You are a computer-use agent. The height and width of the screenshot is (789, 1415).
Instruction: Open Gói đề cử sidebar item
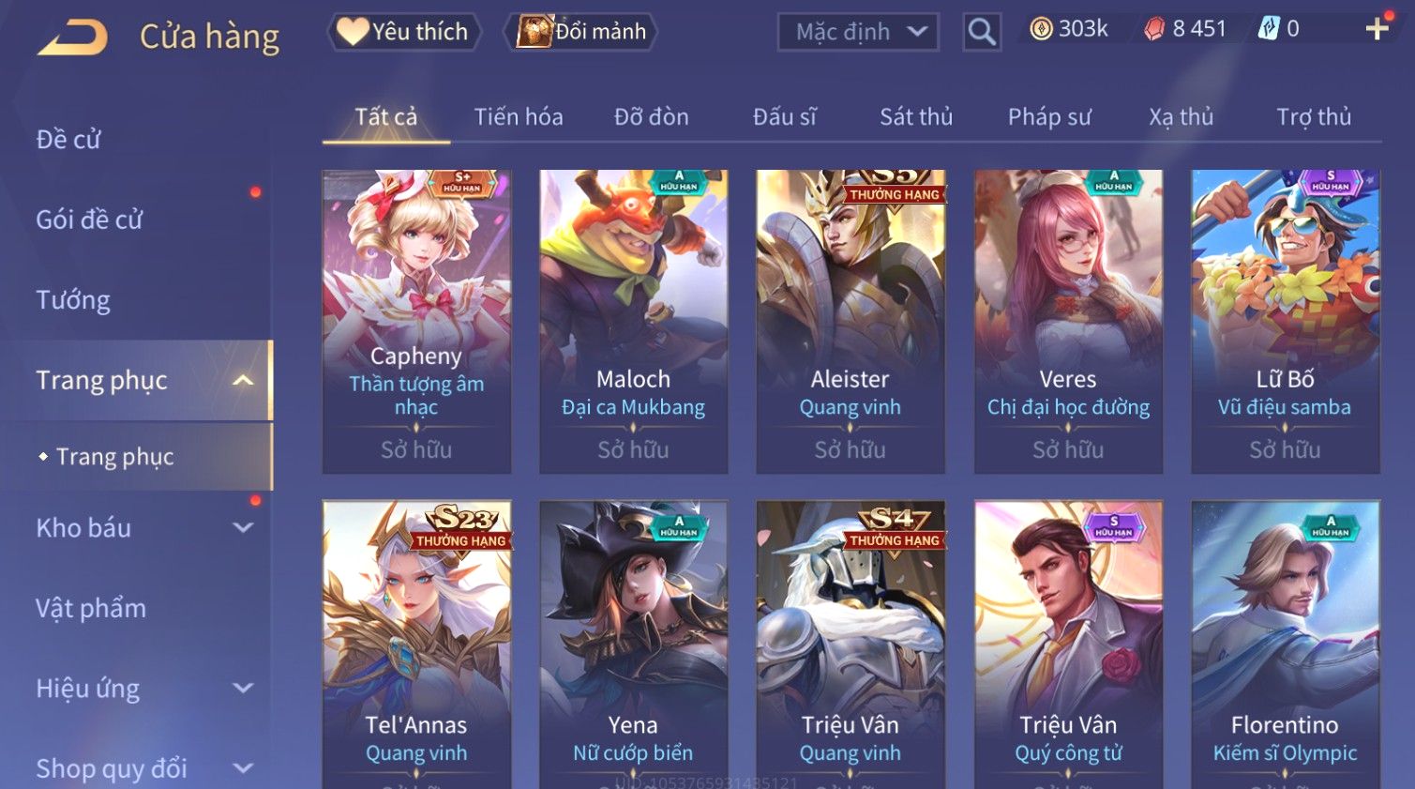(x=89, y=220)
